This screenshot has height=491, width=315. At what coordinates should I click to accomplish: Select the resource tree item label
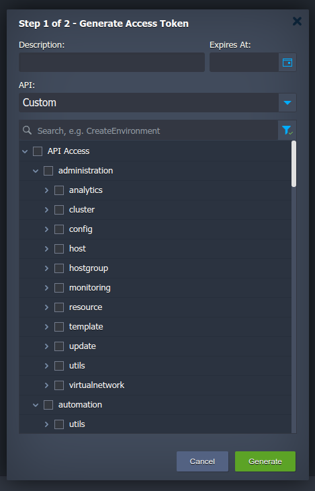85,307
